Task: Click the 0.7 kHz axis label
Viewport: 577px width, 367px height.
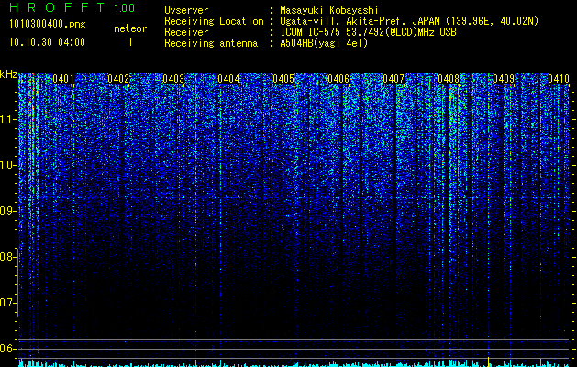Action: (7, 303)
